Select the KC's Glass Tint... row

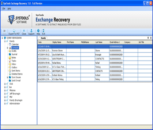click(x=95, y=67)
